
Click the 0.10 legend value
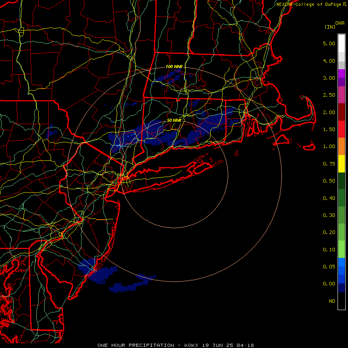(329, 250)
